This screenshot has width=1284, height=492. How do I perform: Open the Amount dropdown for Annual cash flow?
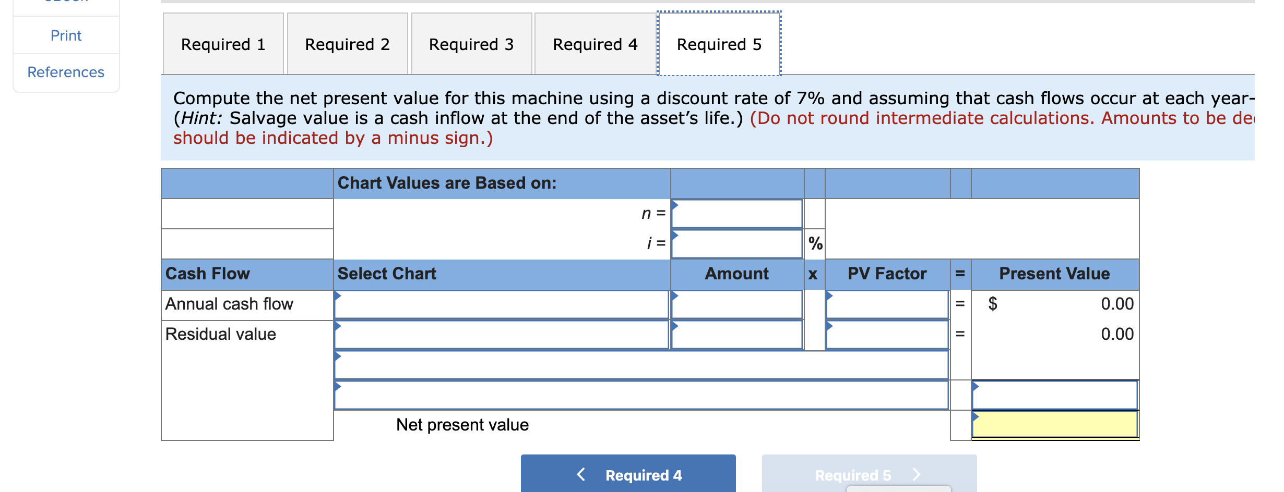coord(736,305)
